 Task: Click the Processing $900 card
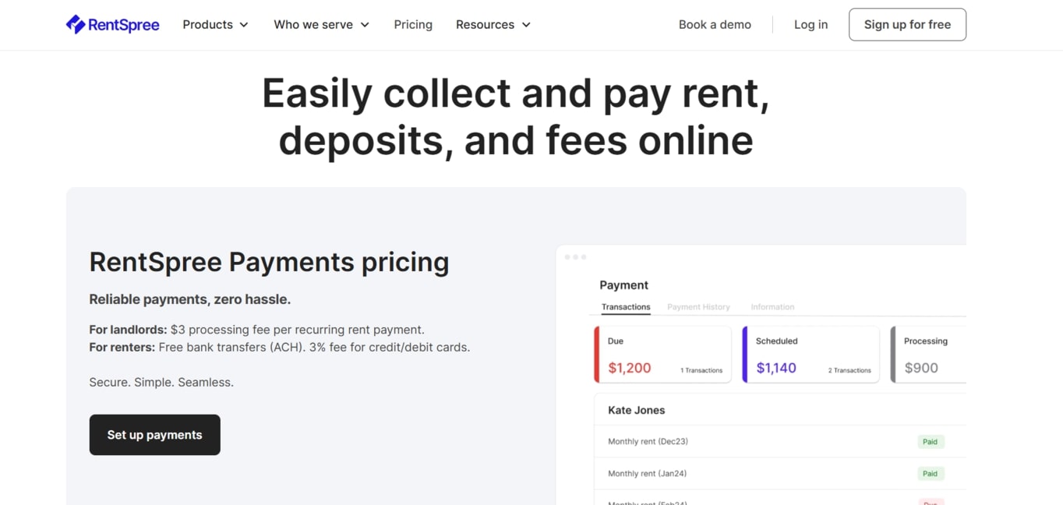click(929, 355)
